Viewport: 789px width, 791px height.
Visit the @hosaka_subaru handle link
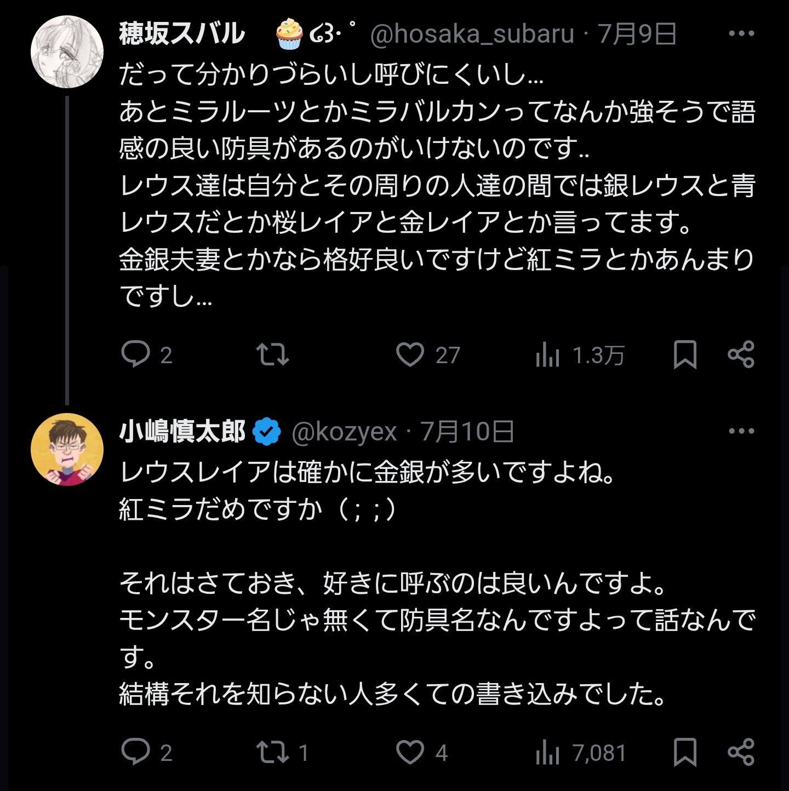pyautogui.click(x=472, y=34)
